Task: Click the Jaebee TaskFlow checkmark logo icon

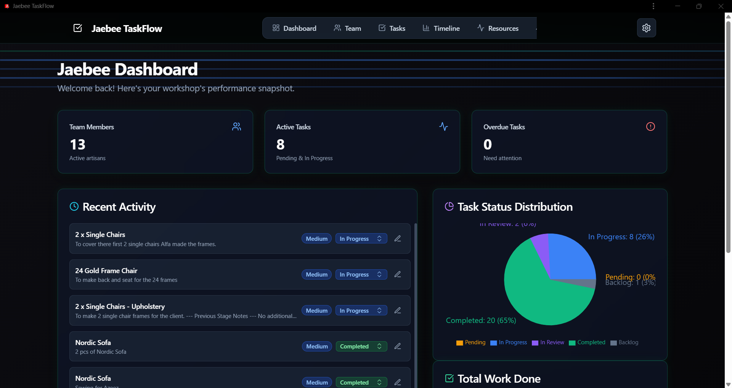Action: tap(78, 28)
